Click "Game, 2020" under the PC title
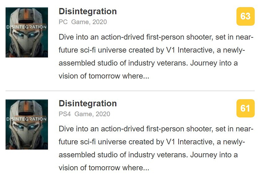 [89, 22]
